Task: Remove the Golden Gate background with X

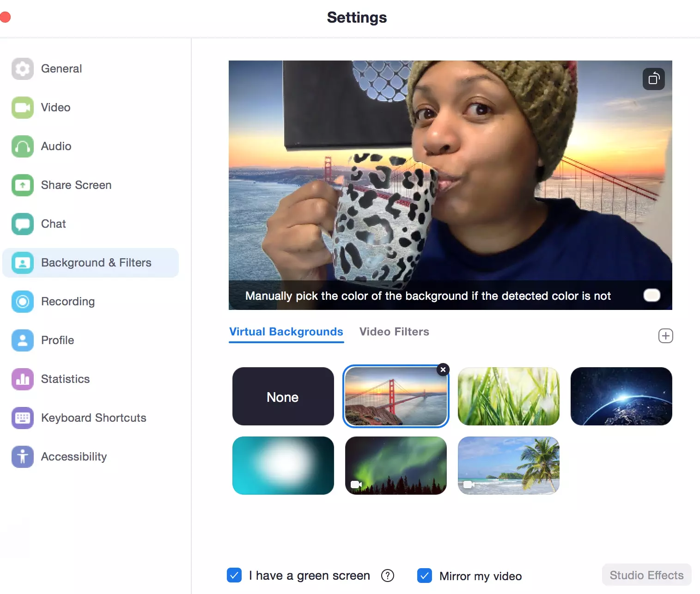Action: pyautogui.click(x=443, y=370)
